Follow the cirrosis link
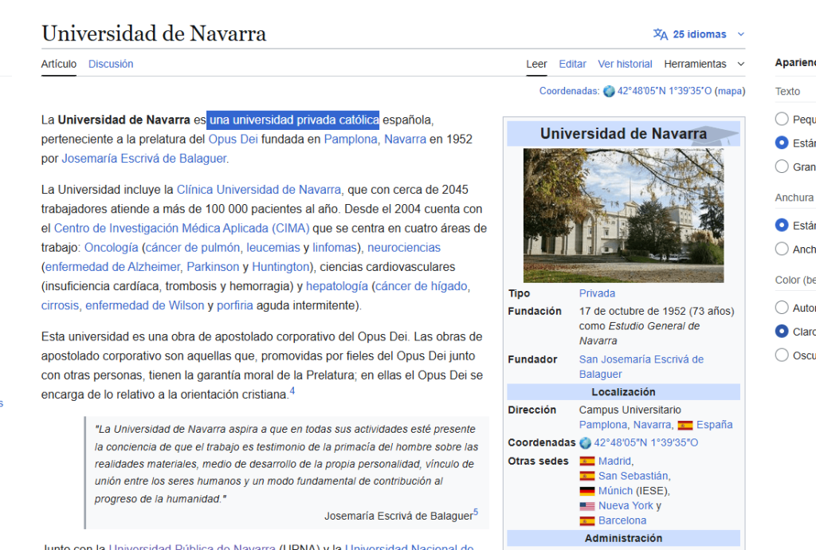This screenshot has height=550, width=816. coord(60,305)
